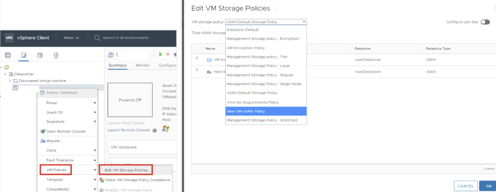This screenshot has height=192, width=496.
Task: Expand the Snapshots submenu arrow
Action: click(x=95, y=122)
